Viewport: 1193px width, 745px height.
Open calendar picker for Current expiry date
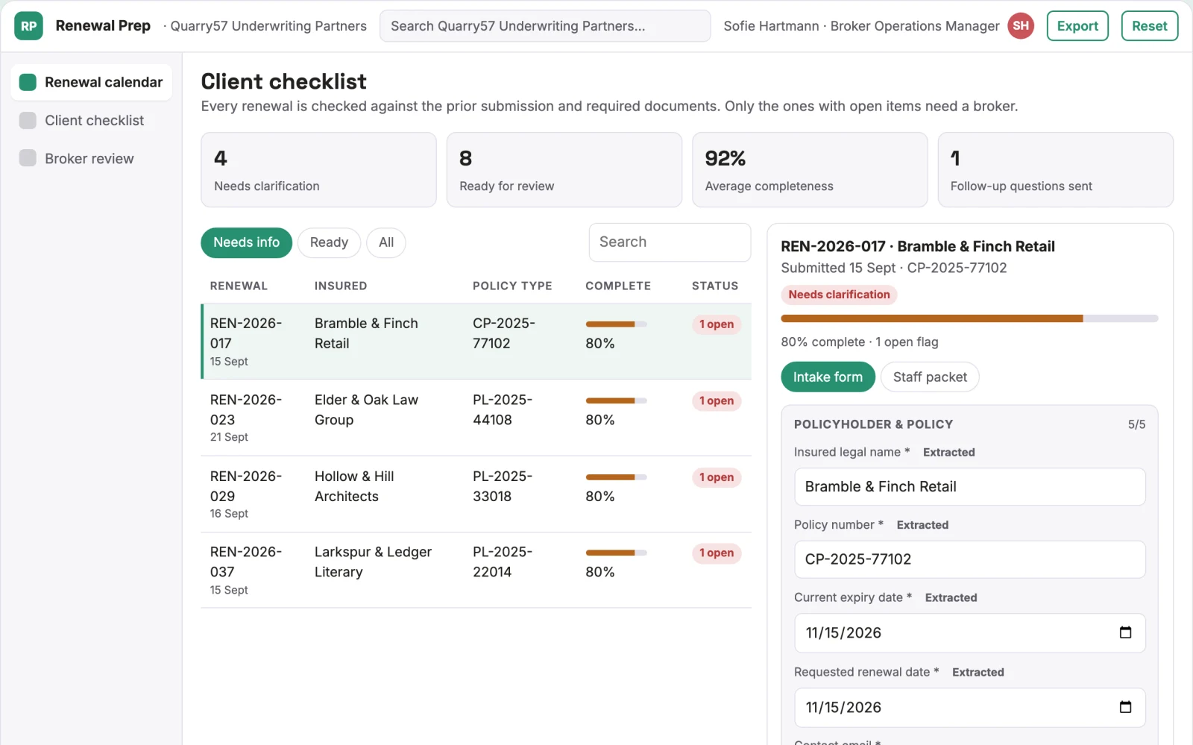point(1125,632)
